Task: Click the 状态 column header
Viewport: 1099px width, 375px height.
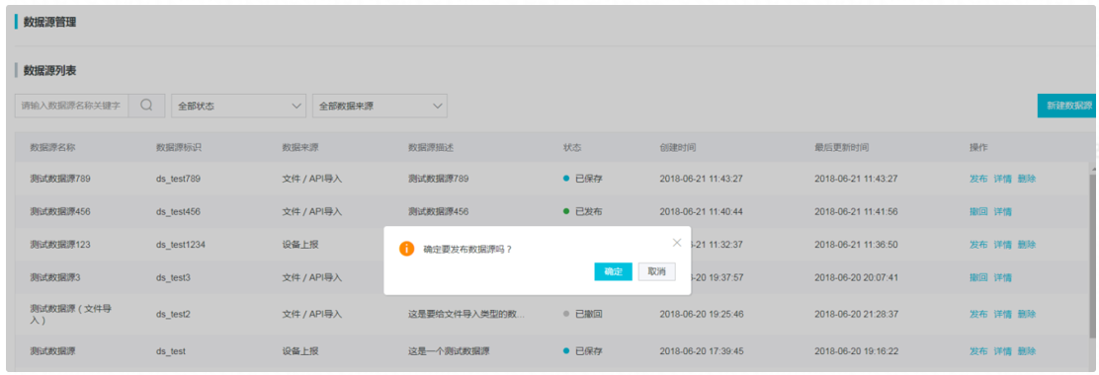Action: pos(572,148)
